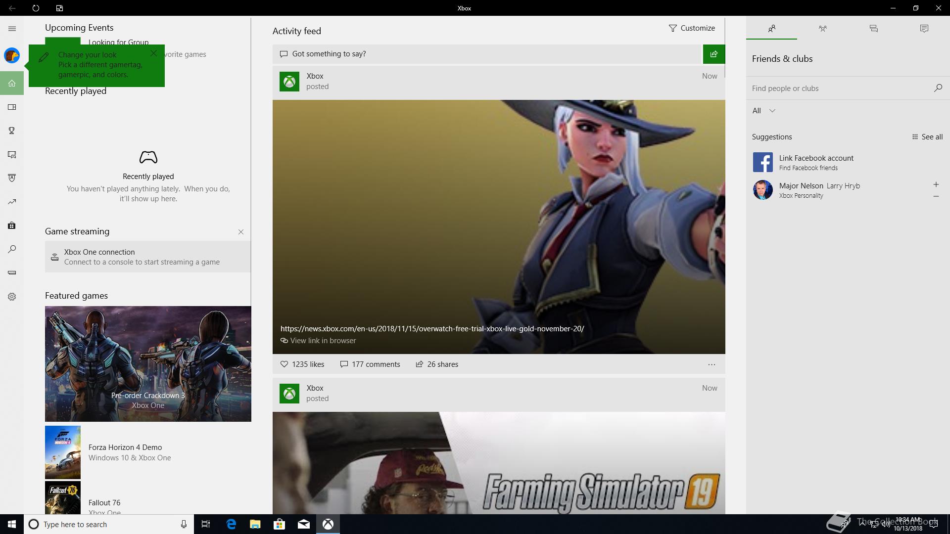Image resolution: width=950 pixels, height=534 pixels.
Task: Switch to Friends tab in right panel
Action: tap(772, 29)
